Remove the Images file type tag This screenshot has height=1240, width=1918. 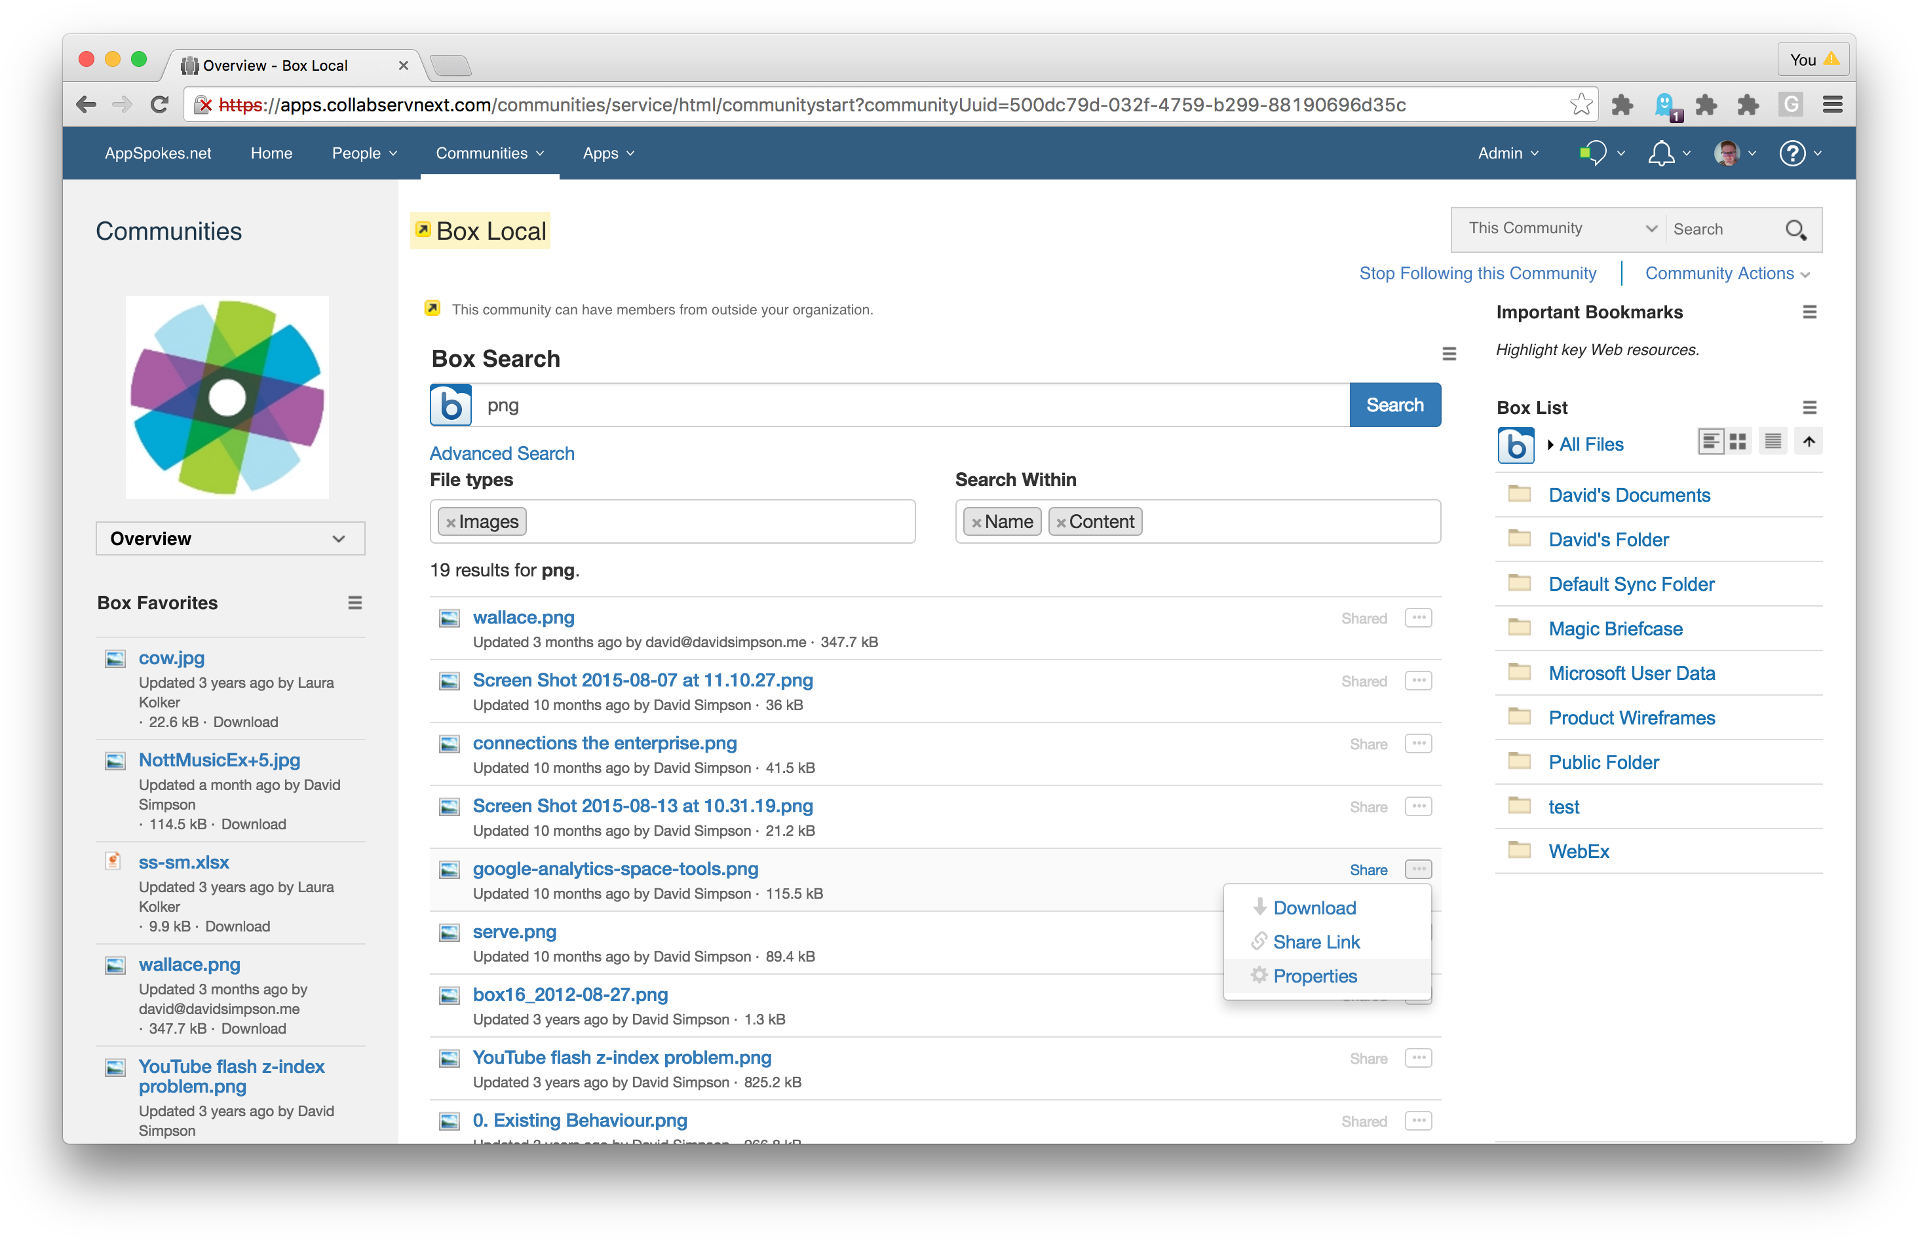click(451, 523)
